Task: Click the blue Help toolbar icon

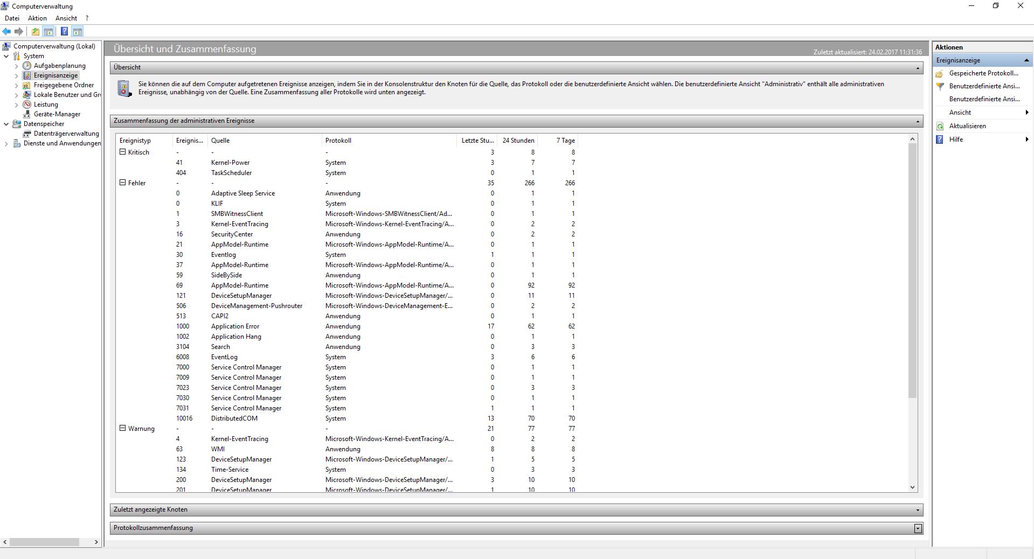Action: (x=64, y=32)
